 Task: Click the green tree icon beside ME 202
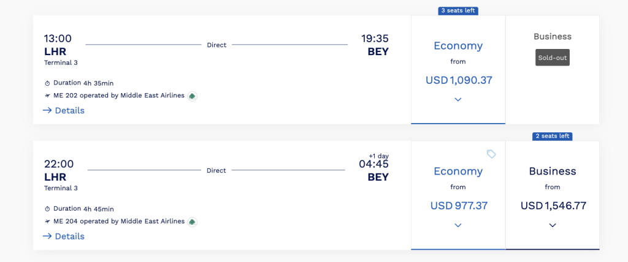tap(192, 96)
